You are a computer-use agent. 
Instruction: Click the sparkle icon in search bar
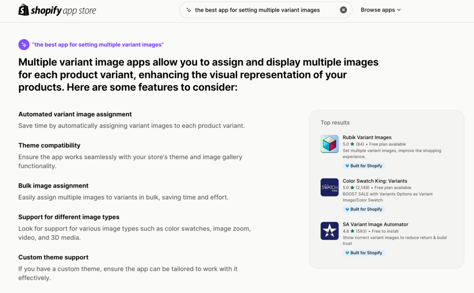tap(189, 10)
